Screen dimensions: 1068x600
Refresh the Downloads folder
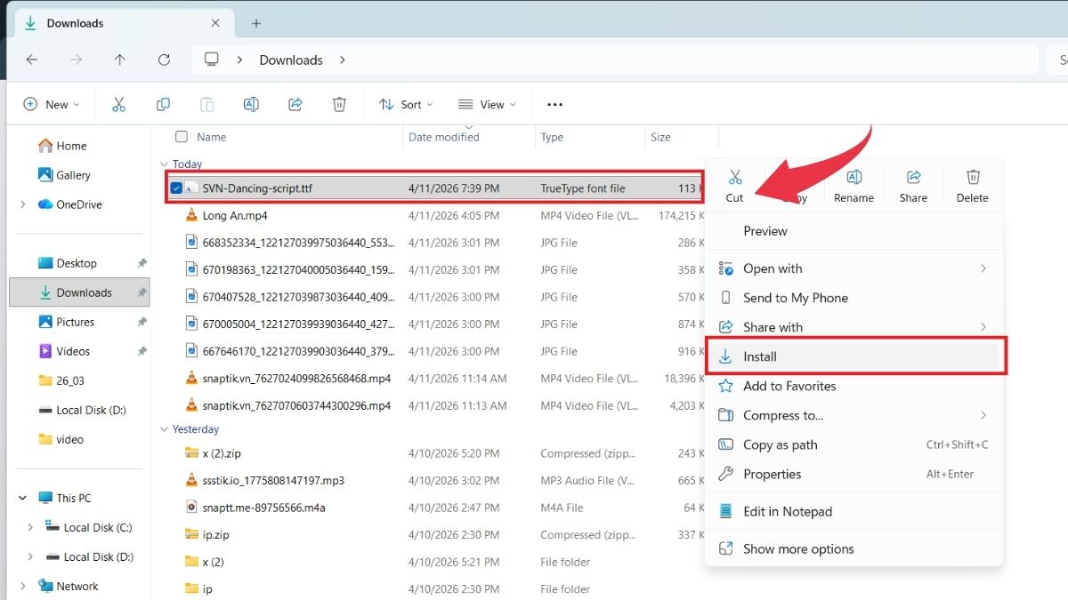click(164, 60)
